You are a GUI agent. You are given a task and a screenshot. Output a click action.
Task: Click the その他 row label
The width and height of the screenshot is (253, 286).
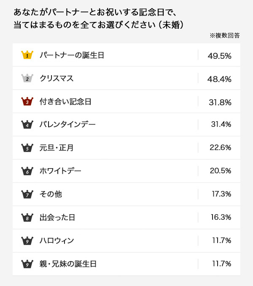tap(51, 194)
